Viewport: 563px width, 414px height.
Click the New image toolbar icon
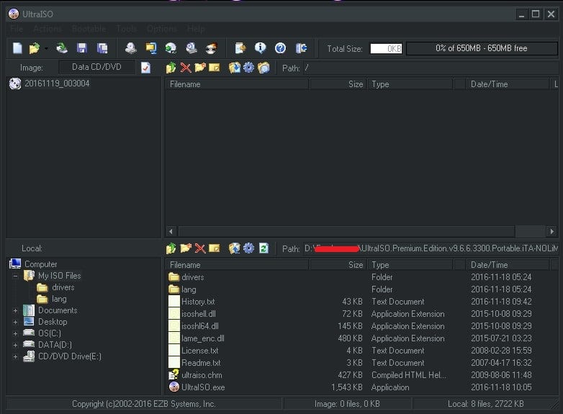[17, 48]
